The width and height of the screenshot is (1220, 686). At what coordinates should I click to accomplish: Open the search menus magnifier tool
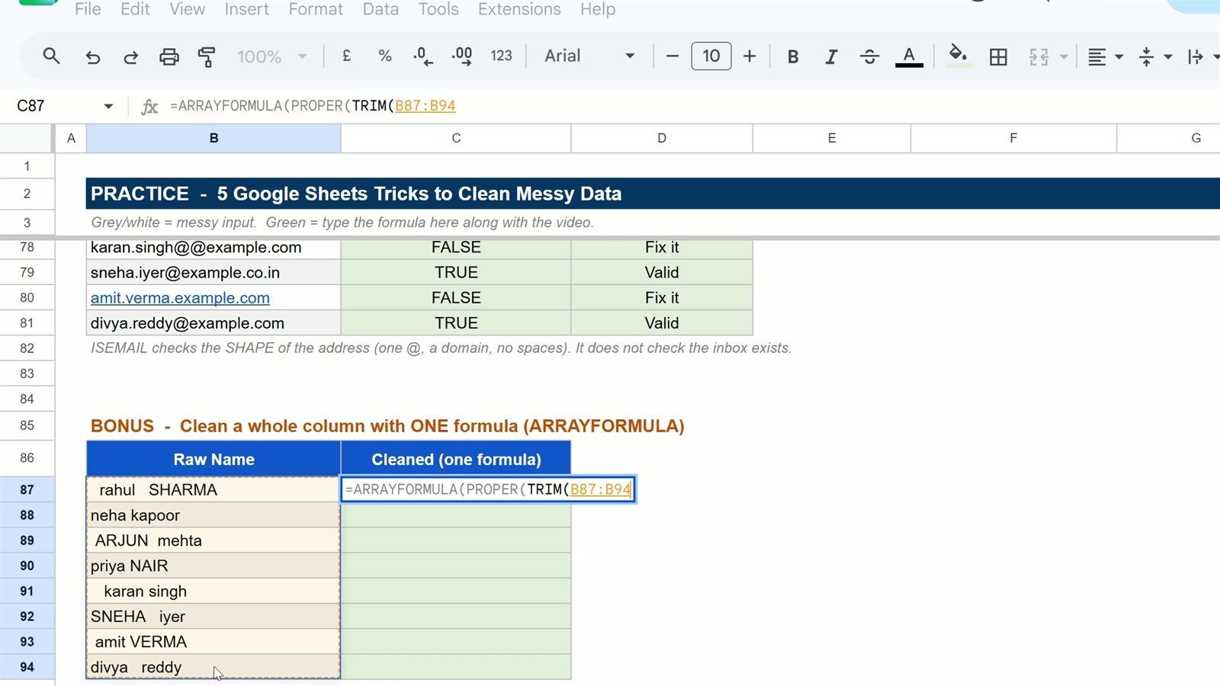[51, 56]
